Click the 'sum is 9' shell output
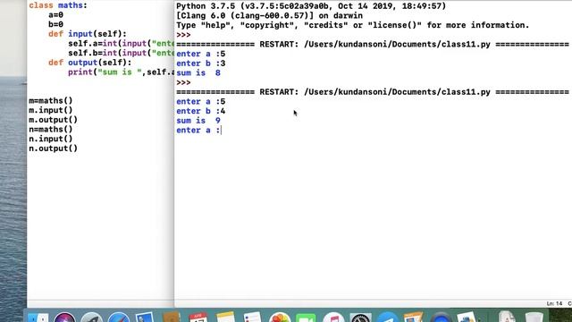Viewport: 572px width, 322px height. (198, 121)
